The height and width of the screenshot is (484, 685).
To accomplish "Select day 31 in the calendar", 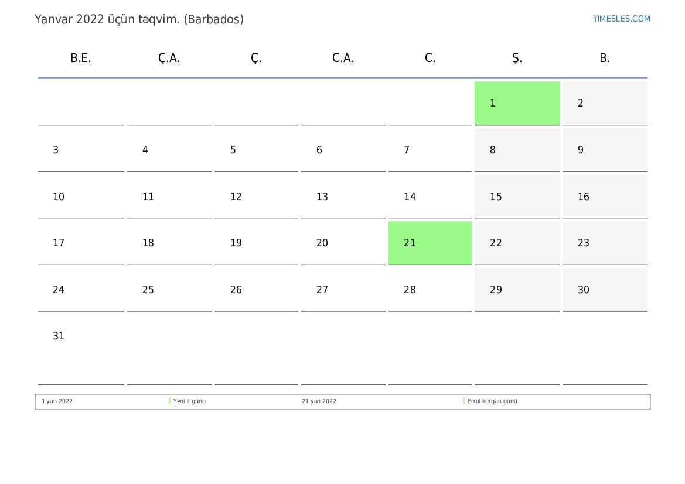I will [x=59, y=337].
